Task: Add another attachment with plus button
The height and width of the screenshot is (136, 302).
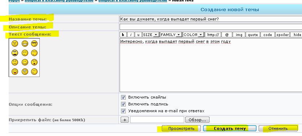Action: point(125,120)
